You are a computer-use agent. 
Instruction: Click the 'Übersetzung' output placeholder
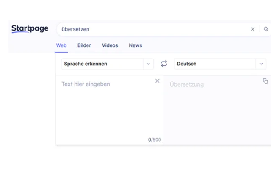pyautogui.click(x=187, y=84)
